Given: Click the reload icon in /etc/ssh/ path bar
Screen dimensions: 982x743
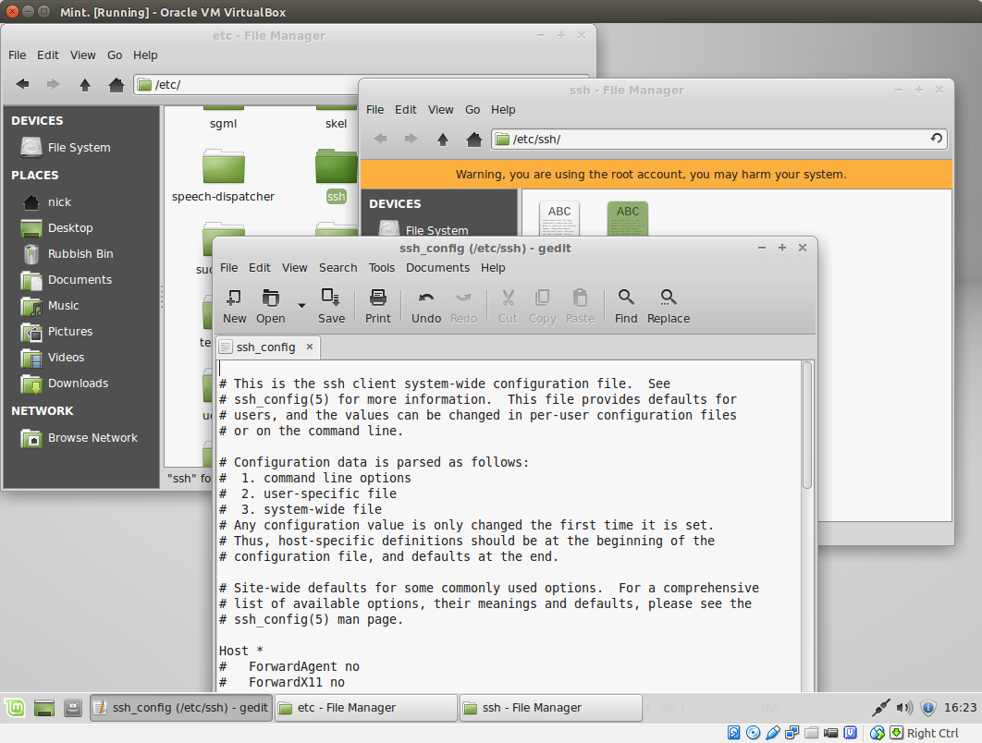Looking at the screenshot, I should pyautogui.click(x=936, y=139).
